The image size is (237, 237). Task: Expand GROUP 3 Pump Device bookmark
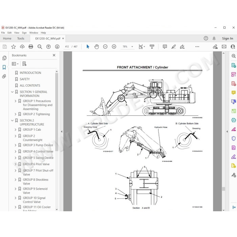[x=16, y=145]
